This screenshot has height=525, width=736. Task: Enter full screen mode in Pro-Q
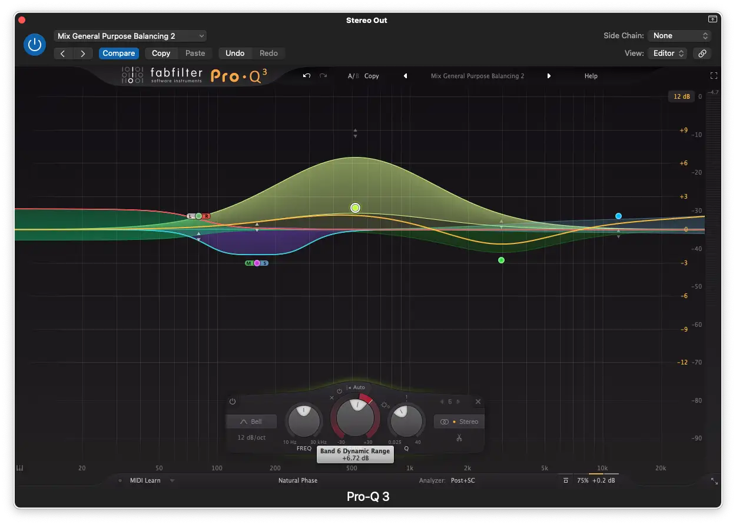pos(714,76)
